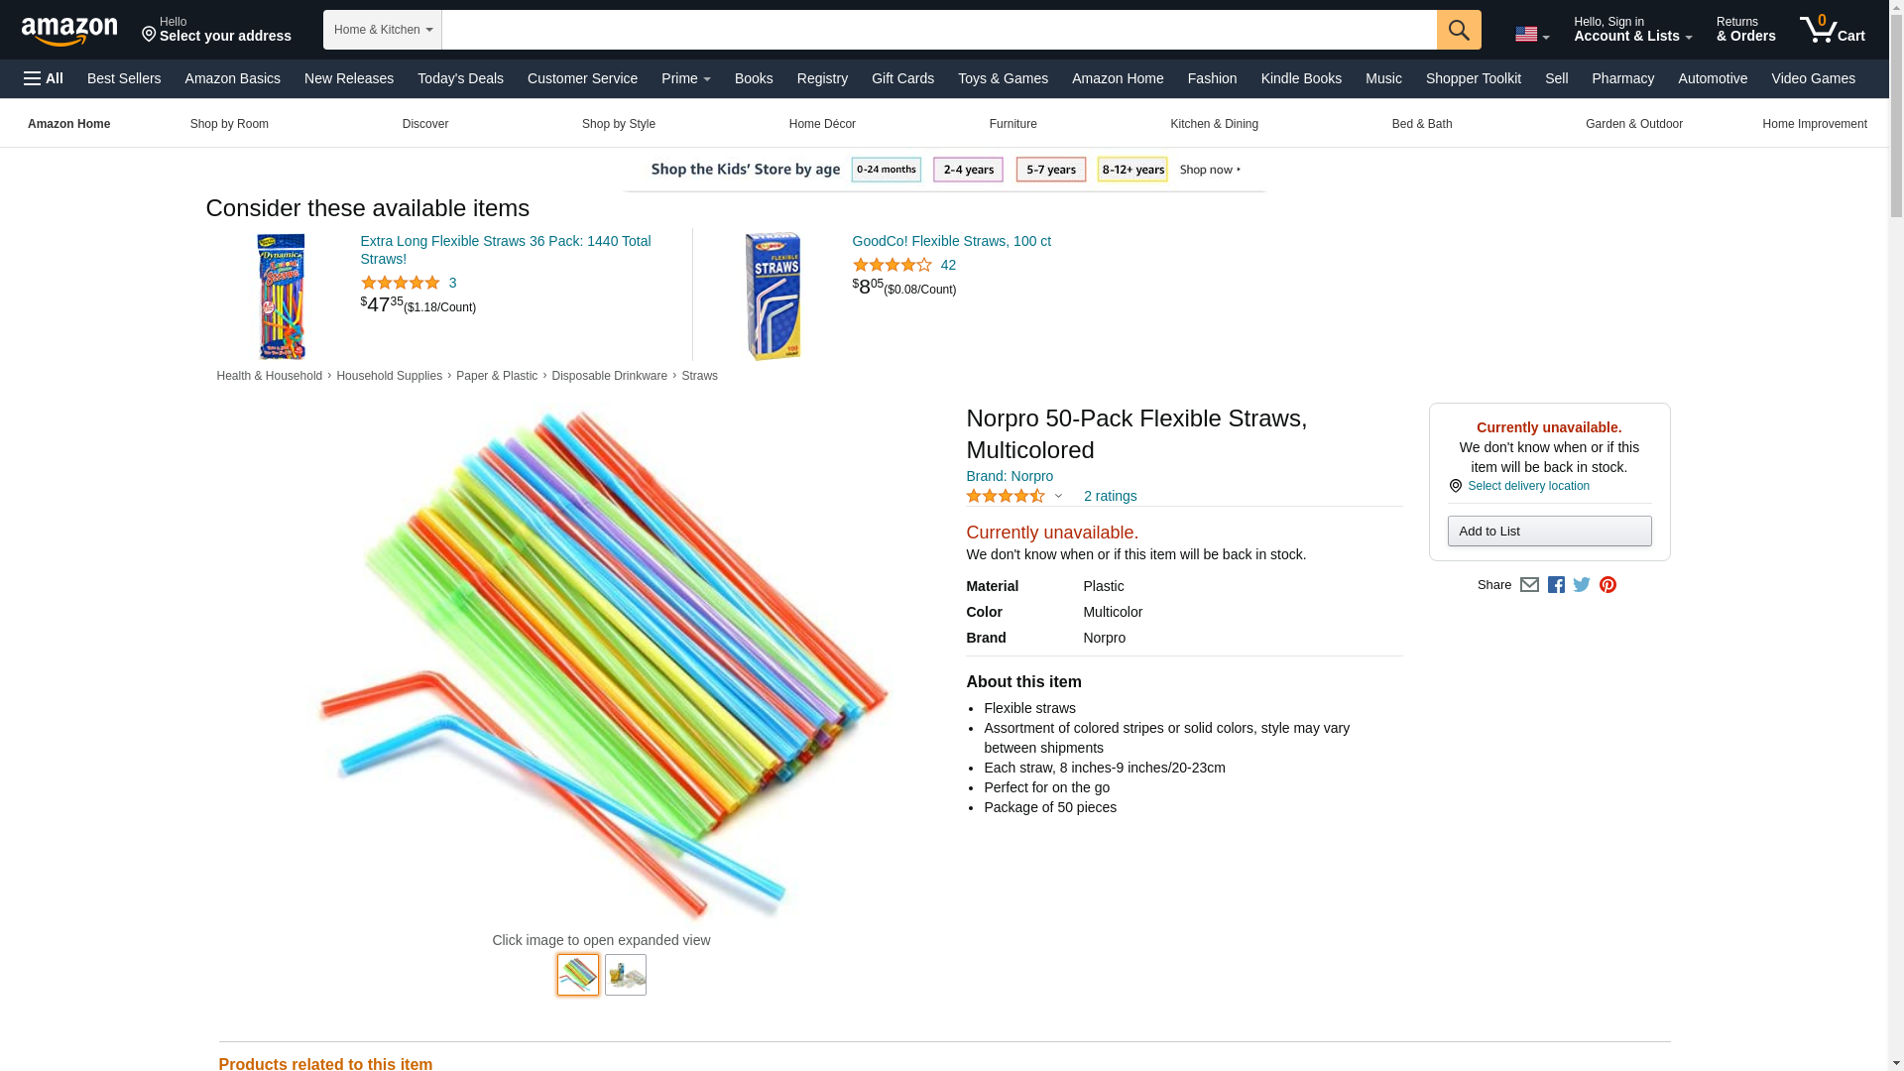Expand the language flag selector
Screen dimensions: 1904x1071
pyautogui.click(x=1531, y=35)
